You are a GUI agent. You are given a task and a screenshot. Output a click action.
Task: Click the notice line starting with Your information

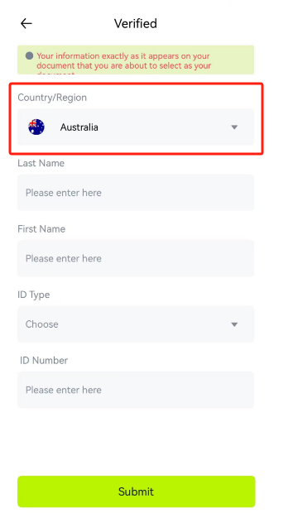coord(123,56)
